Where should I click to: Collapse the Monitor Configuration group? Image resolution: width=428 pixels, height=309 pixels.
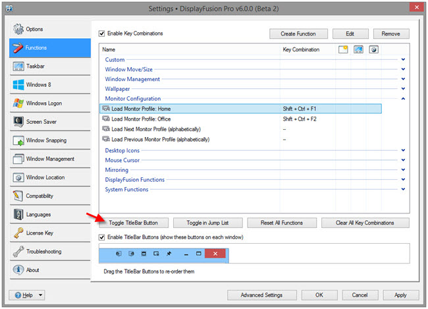[x=403, y=99]
